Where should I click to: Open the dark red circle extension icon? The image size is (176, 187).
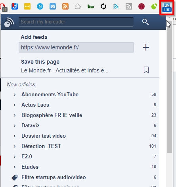[142, 6]
